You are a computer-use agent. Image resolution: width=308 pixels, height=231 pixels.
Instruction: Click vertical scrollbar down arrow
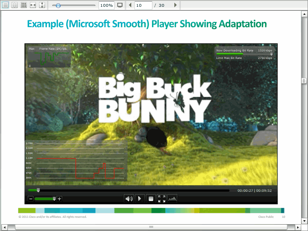tap(304, 221)
